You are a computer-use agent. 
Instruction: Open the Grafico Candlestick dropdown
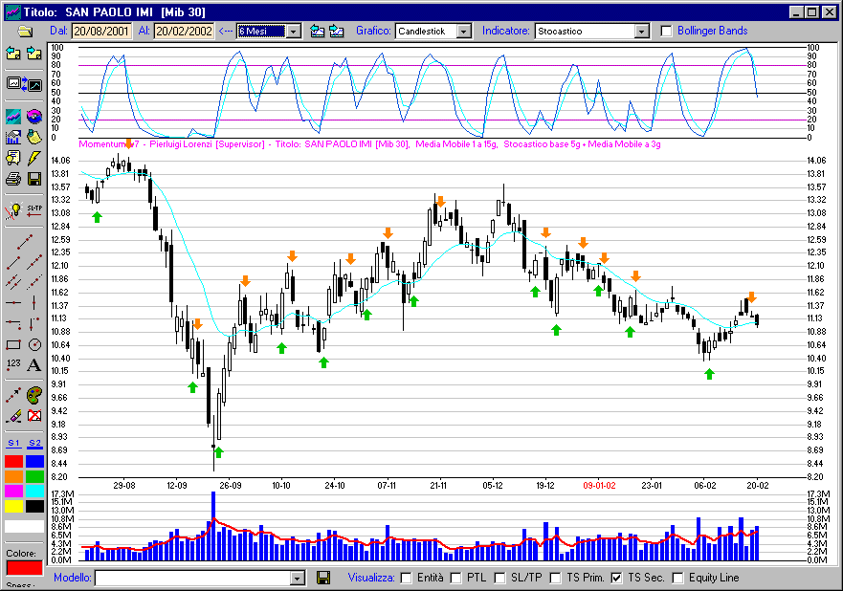click(x=464, y=32)
